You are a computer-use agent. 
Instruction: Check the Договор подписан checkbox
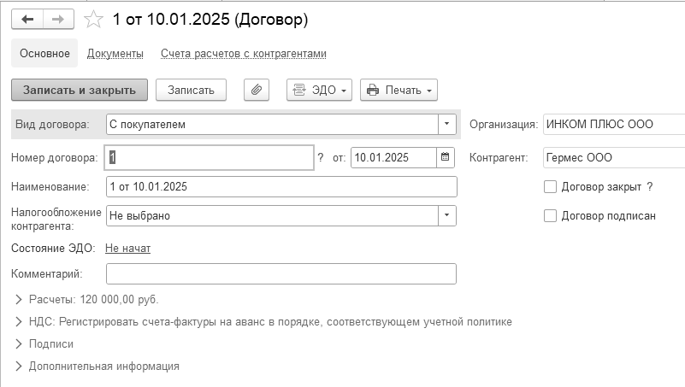[550, 215]
